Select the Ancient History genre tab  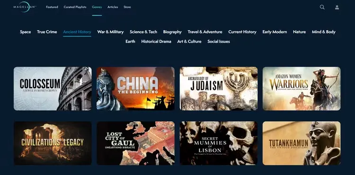click(x=77, y=32)
